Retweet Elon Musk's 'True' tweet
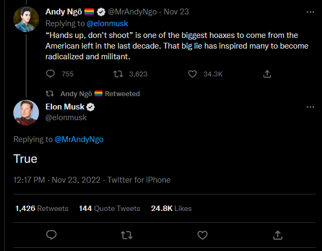The image size is (322, 251). click(127, 235)
